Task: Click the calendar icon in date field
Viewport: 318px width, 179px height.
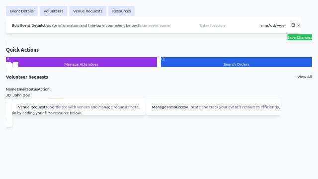Action: click(293, 25)
